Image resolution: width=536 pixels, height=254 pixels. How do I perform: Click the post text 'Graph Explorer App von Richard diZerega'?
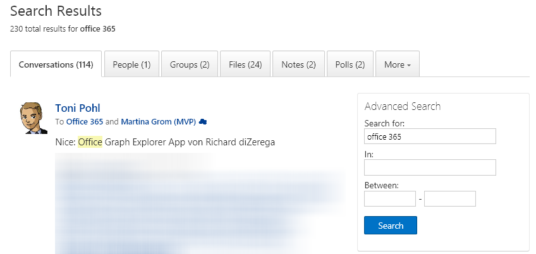190,142
